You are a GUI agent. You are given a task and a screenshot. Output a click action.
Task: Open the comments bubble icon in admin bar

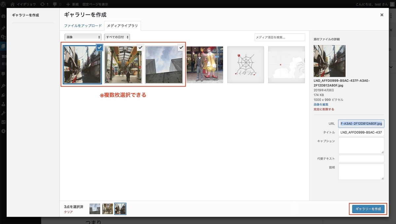coord(57,4)
